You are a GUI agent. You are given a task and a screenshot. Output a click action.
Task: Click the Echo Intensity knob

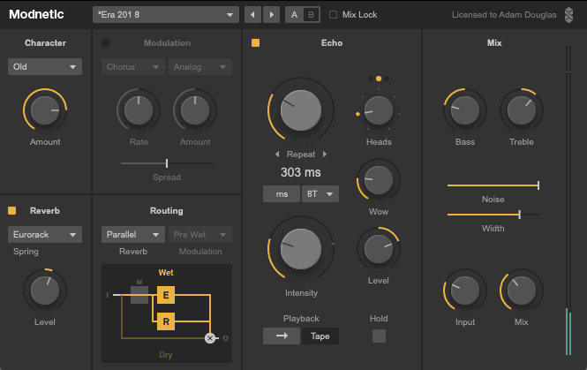301,249
